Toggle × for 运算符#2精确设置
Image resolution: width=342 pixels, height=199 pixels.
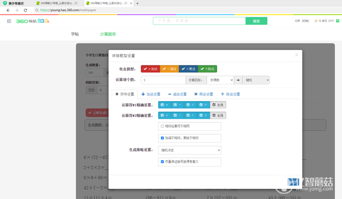pyautogui.click(x=190, y=115)
